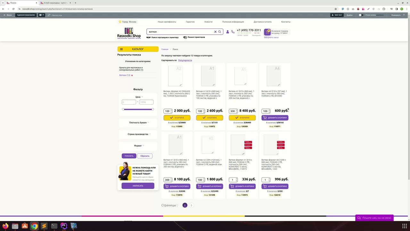Click the minimum price input field
Screen dimensions: 410x231
(129, 102)
